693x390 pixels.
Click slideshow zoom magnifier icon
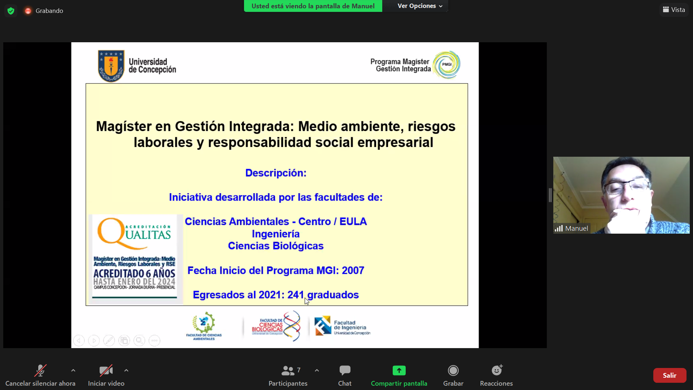pos(139,341)
